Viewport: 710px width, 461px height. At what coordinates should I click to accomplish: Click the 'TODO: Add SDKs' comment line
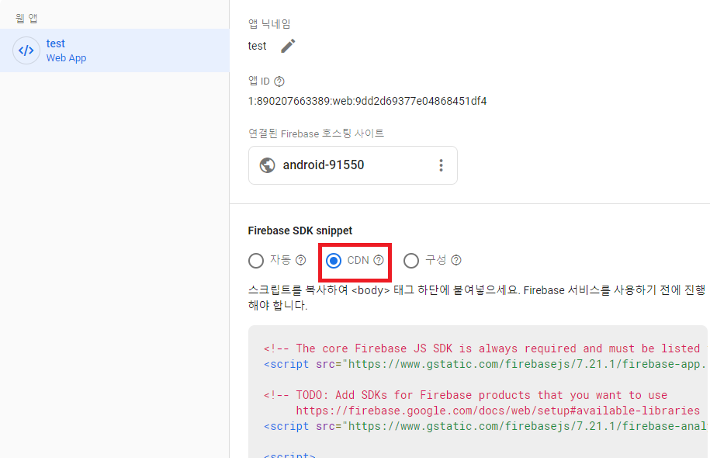coord(465,395)
